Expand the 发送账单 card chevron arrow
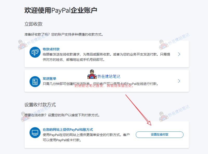This screenshot has width=208, height=154. point(179,81)
